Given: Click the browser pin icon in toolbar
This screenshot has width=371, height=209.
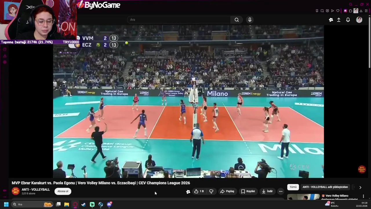Looking at the screenshot, I should (x=317, y=11).
